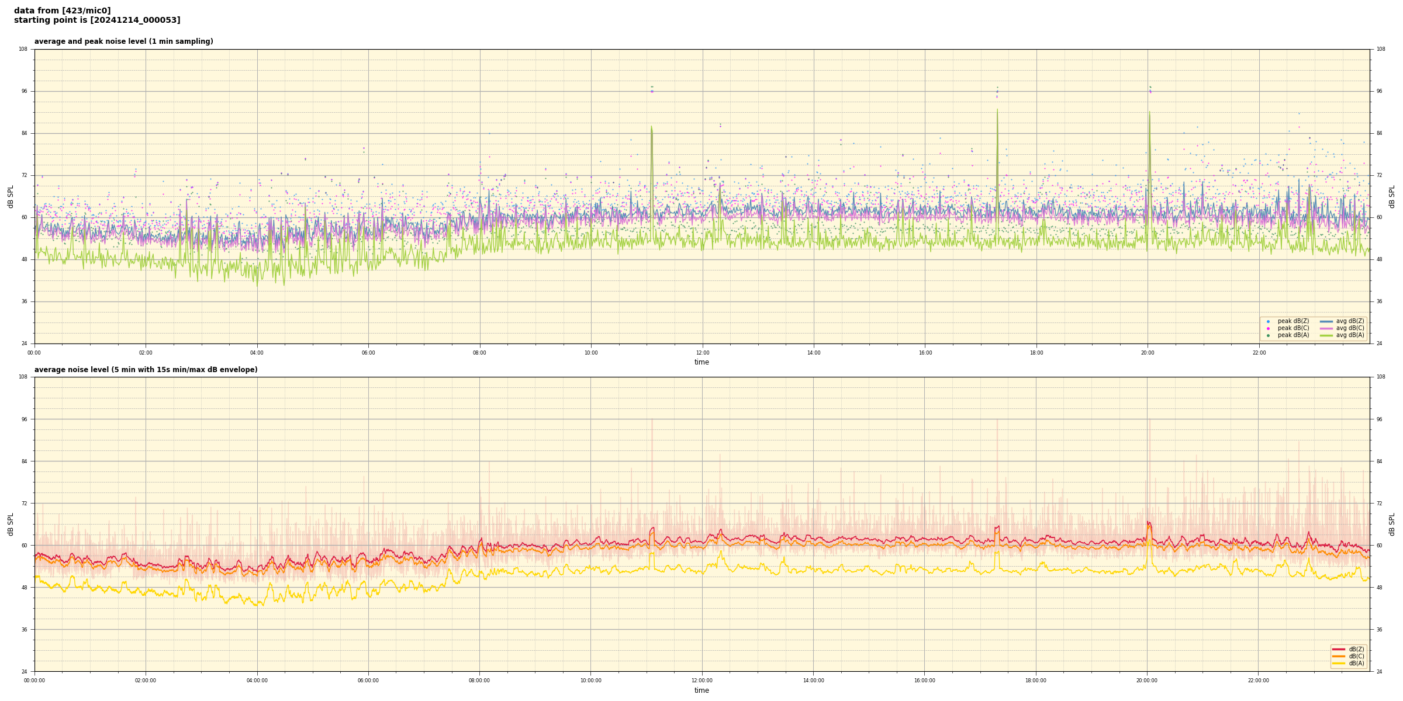Click the yellow dB(A) swatch in the bottom legend
This screenshot has height=701, width=1403.
click(x=1339, y=663)
